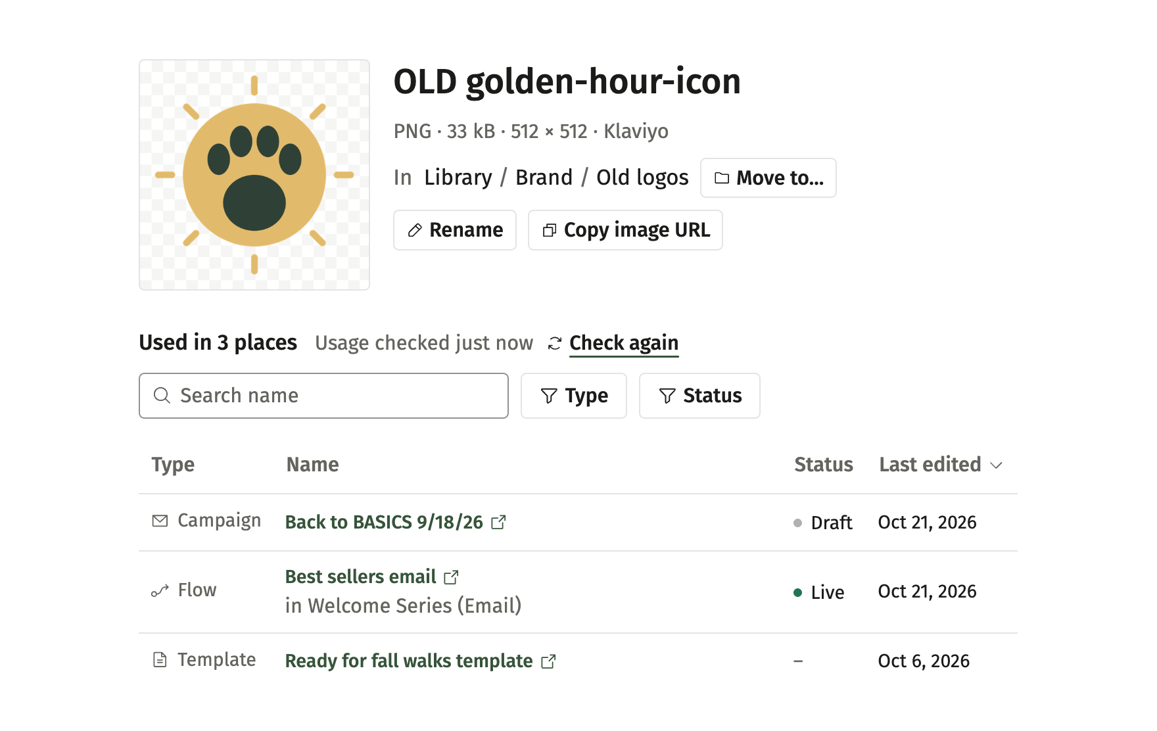This screenshot has width=1157, height=731.
Task: Open the golden-hour-icon image thumbnail
Action: (x=254, y=175)
